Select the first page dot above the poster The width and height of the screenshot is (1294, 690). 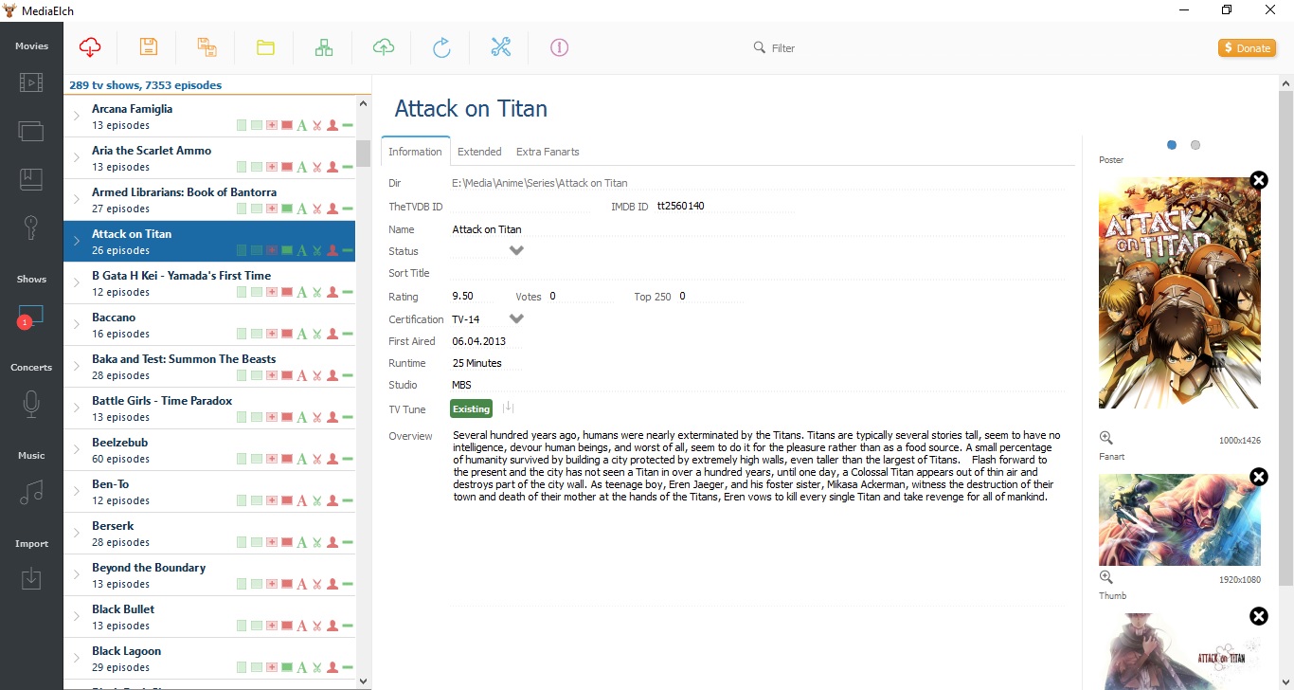[1172, 145]
